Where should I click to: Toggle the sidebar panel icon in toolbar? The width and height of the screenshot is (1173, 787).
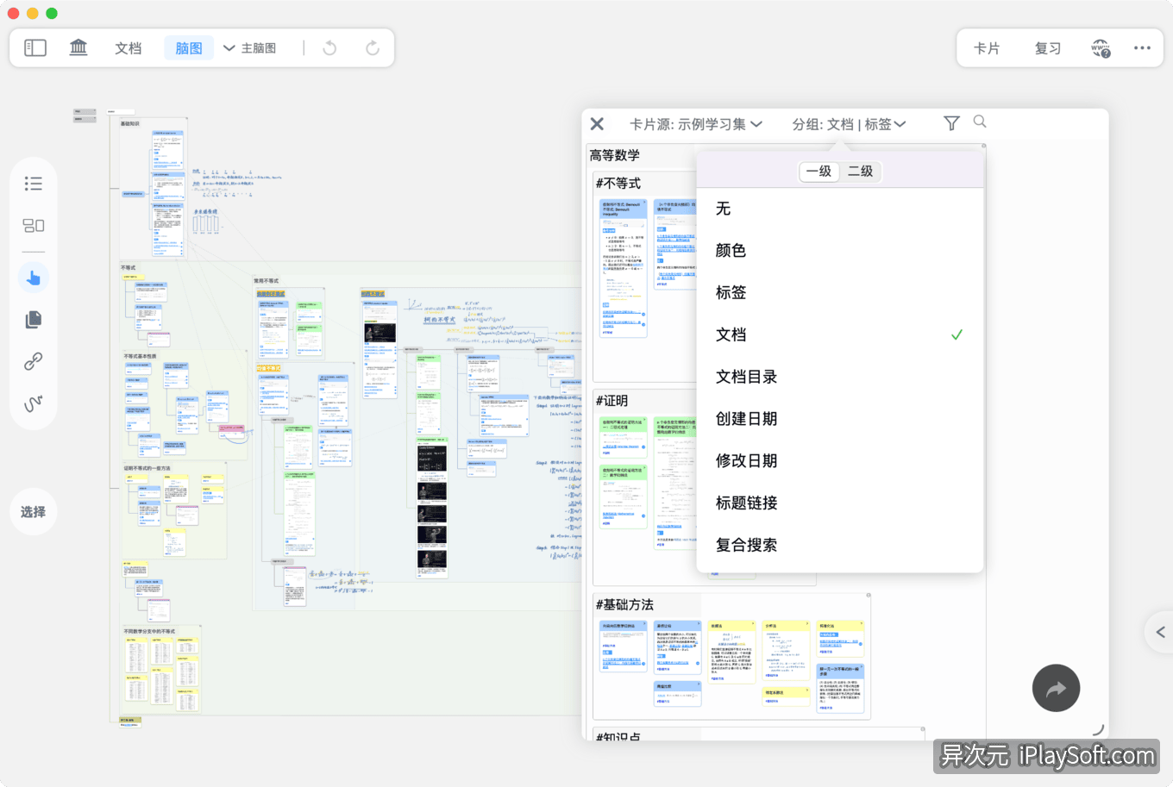coord(35,47)
